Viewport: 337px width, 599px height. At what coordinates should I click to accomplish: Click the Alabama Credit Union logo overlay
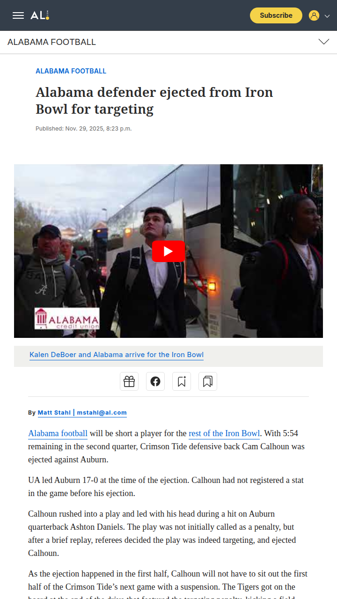[x=67, y=318]
